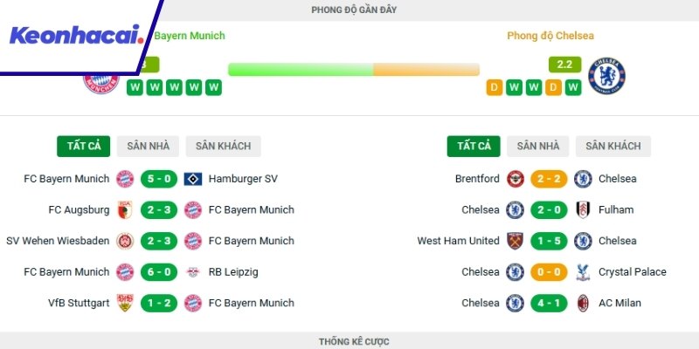The image size is (699, 349).
Task: Click the VfB Stuttgart club logo
Action: click(125, 304)
